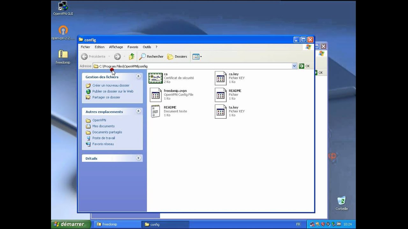Click Créer un nouveau dossier link
The width and height of the screenshot is (408, 229).
(111, 85)
